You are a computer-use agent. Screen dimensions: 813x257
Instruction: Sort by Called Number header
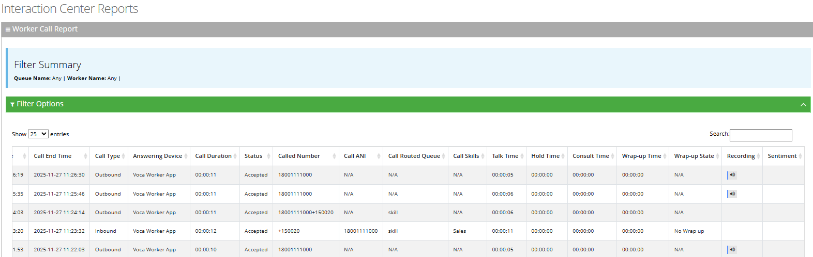[x=299, y=156]
